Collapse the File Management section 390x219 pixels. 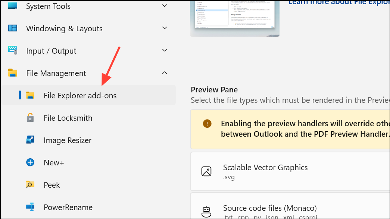(x=165, y=73)
